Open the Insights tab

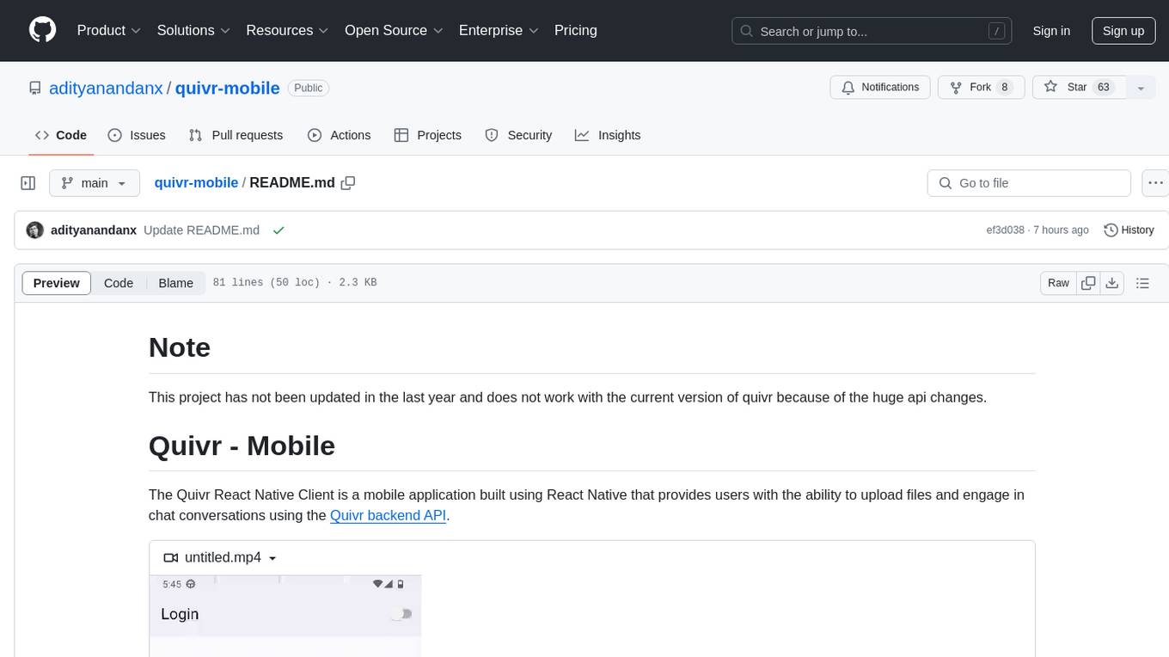point(608,135)
